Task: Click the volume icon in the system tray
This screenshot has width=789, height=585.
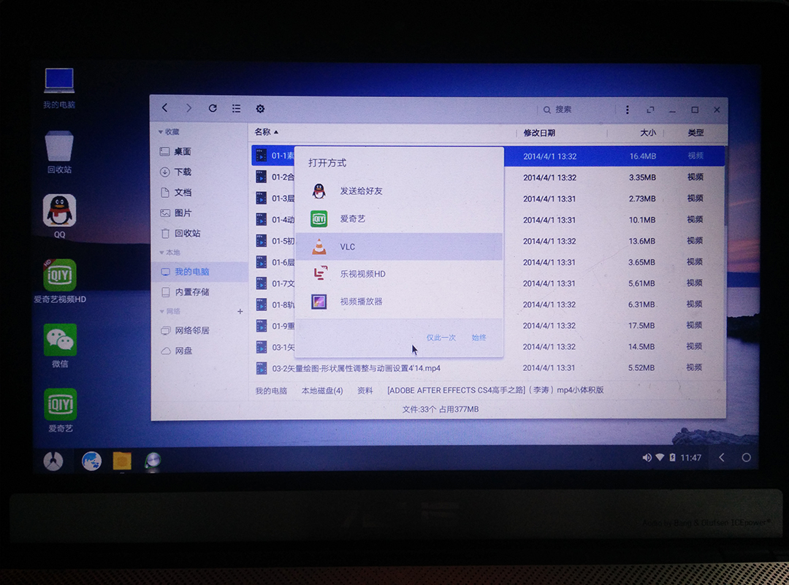Action: 647,457
